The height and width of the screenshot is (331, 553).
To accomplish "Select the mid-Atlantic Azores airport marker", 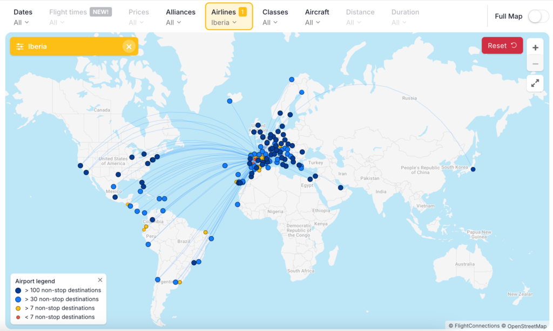I will (225, 165).
